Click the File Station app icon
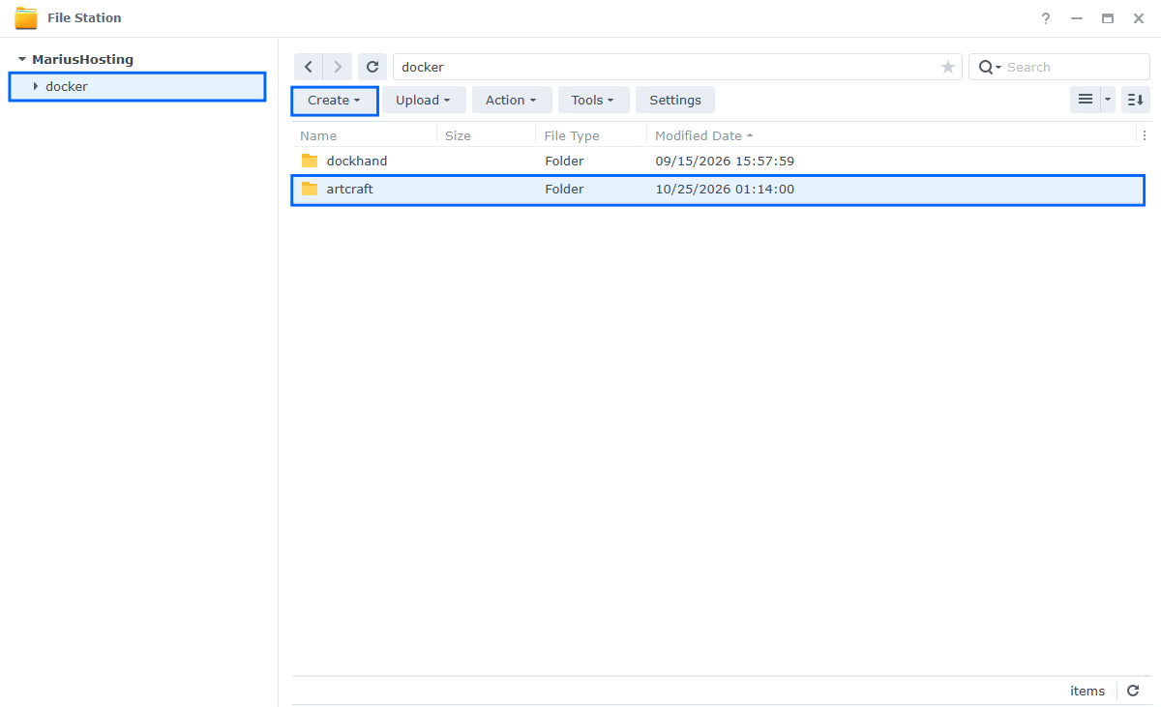This screenshot has width=1161, height=707. click(26, 18)
